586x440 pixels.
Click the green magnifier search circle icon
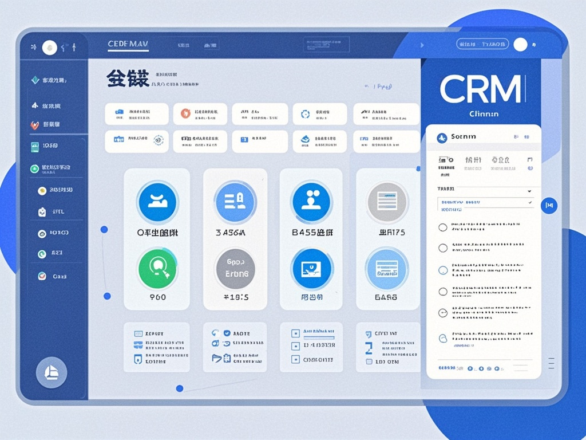[157, 268]
